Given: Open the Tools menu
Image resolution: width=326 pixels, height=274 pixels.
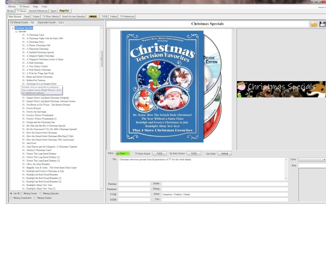Looking at the screenshot, I should (44, 7).
